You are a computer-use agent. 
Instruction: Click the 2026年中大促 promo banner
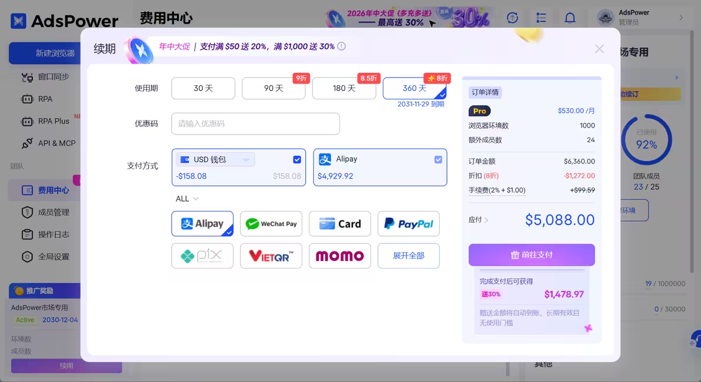(x=408, y=18)
